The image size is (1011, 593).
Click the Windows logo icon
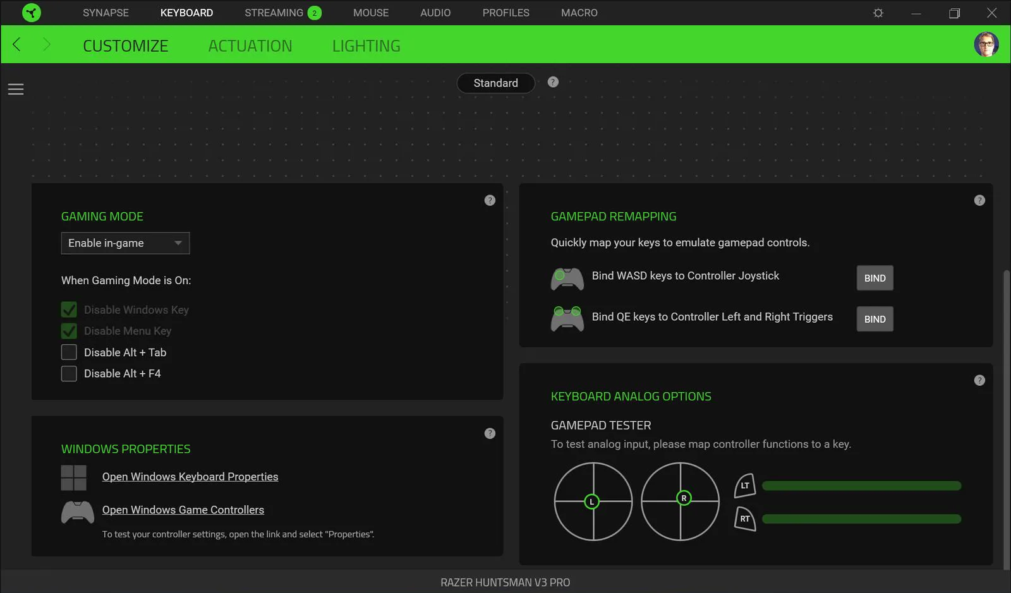pyautogui.click(x=74, y=478)
